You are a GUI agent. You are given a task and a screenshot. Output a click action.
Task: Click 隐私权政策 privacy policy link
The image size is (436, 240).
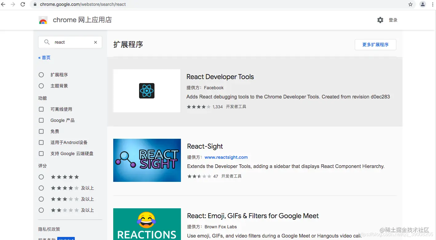point(49,229)
